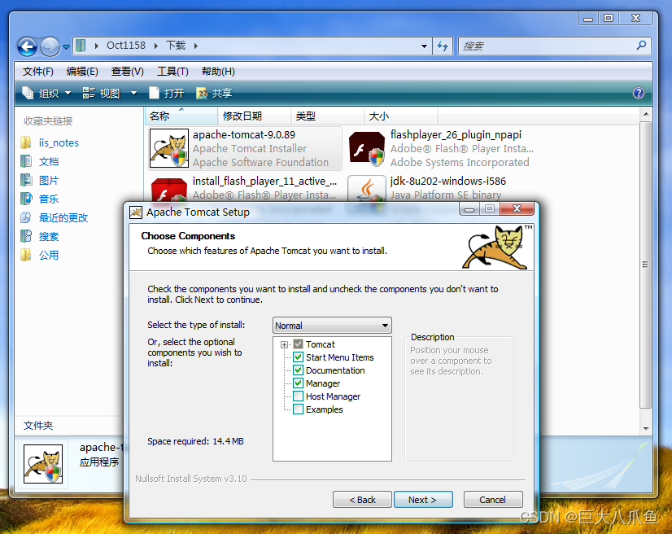
Task: Minimize the Apache Tomcat Setup dialog
Action: pos(469,209)
